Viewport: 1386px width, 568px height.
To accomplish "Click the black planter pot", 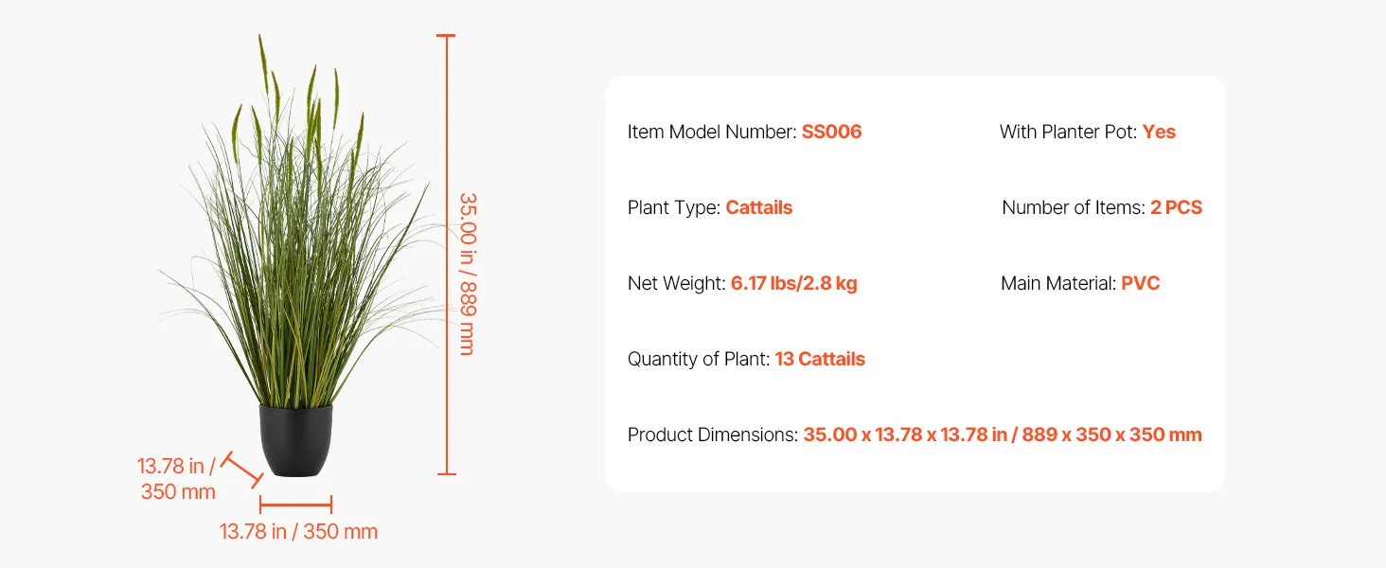I will point(296,439).
